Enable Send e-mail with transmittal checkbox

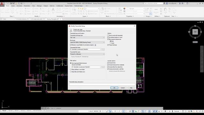[108, 35]
